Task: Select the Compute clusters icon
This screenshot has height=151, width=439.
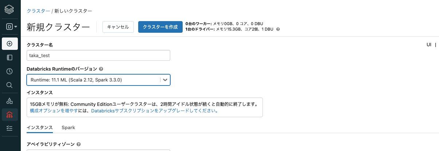Action: (10, 115)
